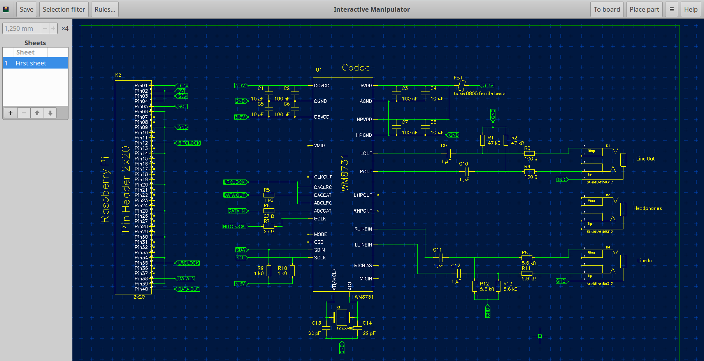Screen dimensions: 704x361
Task: Select resistor R11 5.6 kΩ
Action: coord(527,273)
